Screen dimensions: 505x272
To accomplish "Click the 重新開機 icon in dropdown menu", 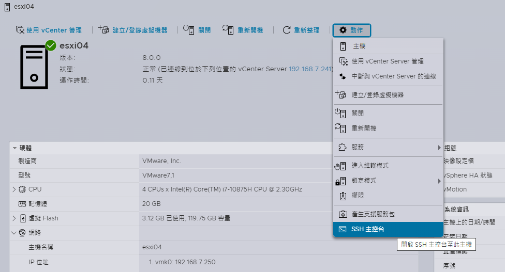I will pyautogui.click(x=340, y=128).
